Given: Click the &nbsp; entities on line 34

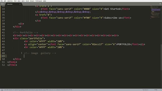Looking at the screenshot, I should tap(66, 12).
